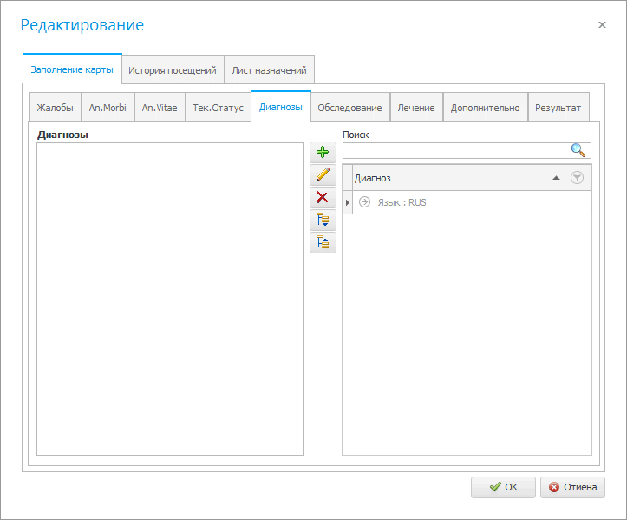Viewport: 627px width, 520px height.
Task: Click the expand all tree icon
Action: click(323, 220)
